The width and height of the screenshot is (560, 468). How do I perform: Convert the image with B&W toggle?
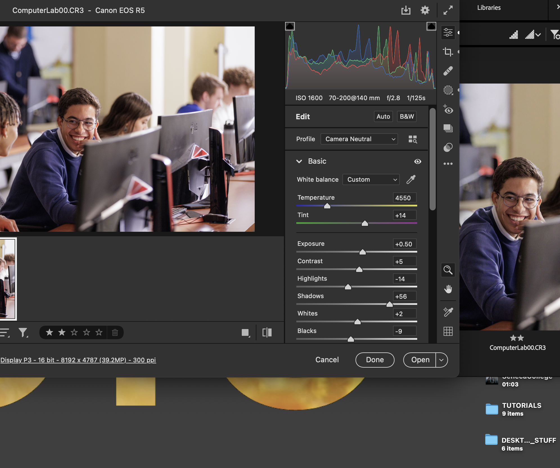407,116
